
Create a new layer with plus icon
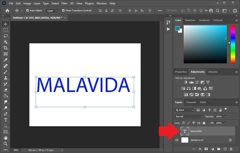[225, 149]
